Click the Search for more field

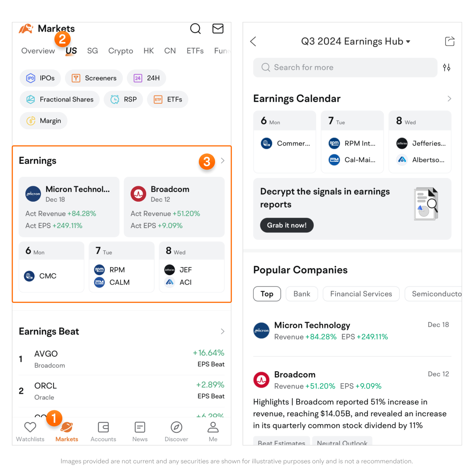pyautogui.click(x=345, y=68)
